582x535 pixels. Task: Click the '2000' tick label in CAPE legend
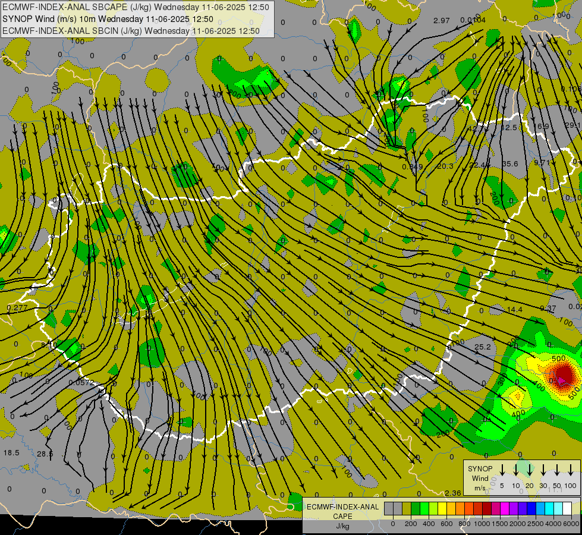[518, 524]
